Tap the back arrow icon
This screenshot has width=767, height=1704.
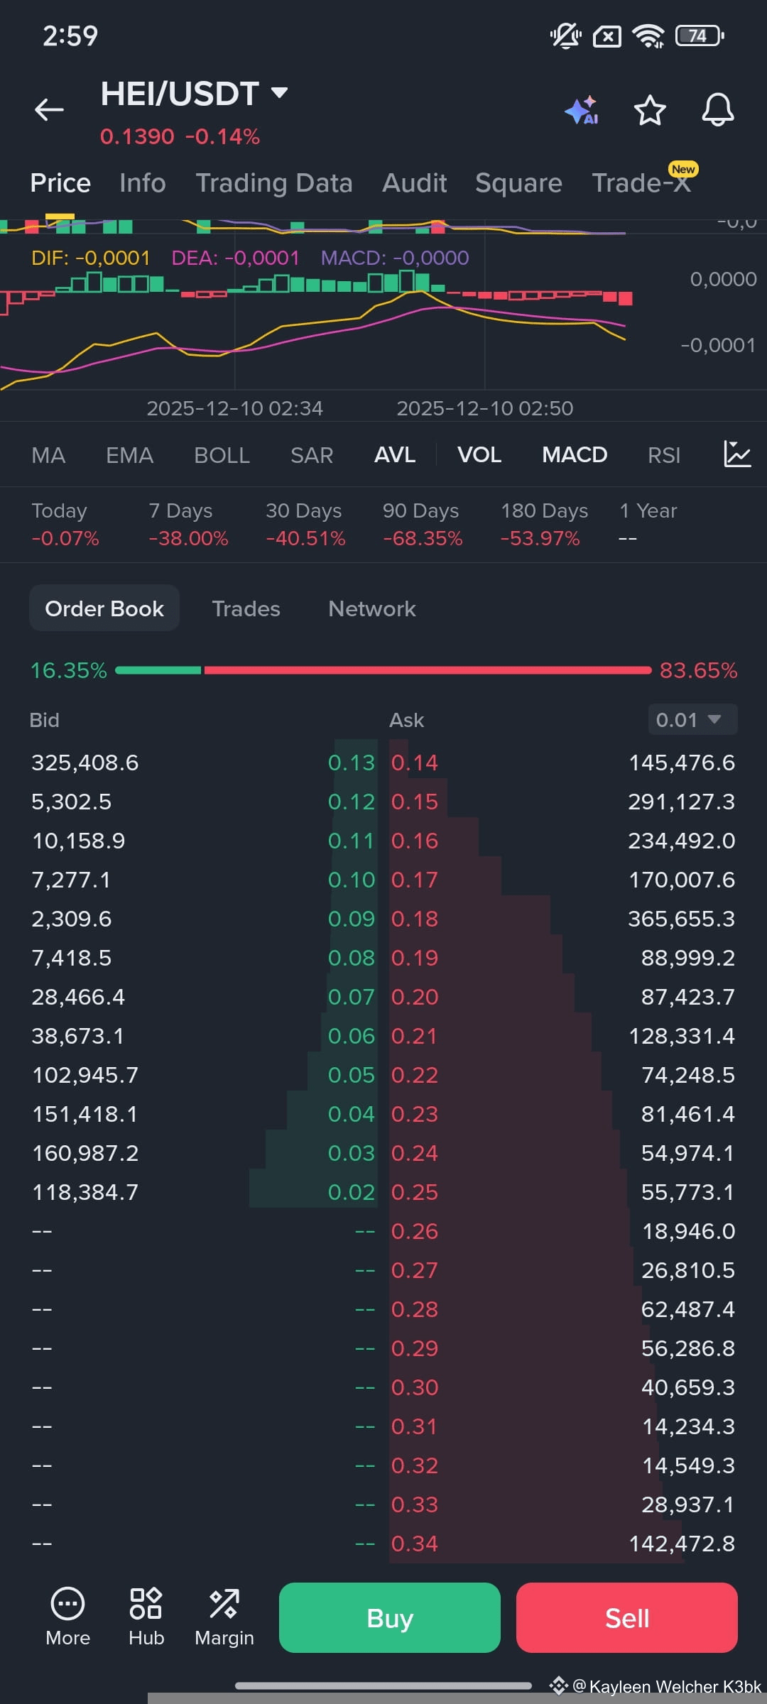click(x=49, y=109)
